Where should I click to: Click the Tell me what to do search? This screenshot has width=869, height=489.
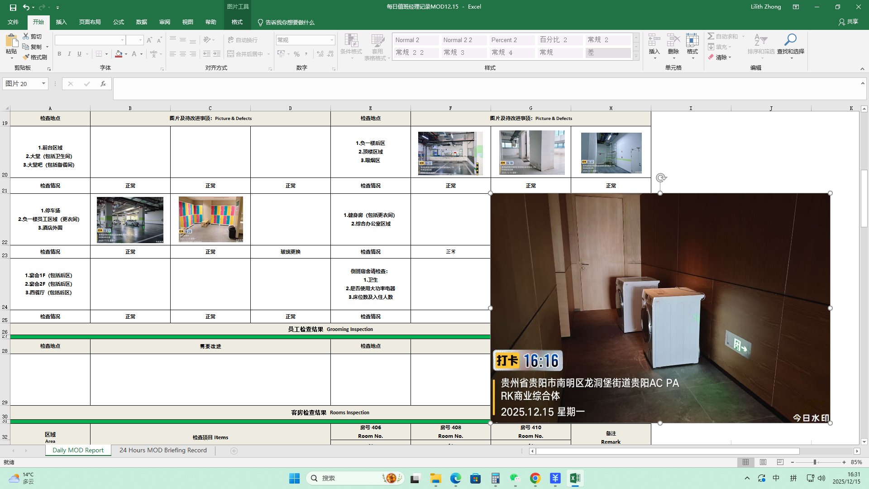pyautogui.click(x=290, y=22)
